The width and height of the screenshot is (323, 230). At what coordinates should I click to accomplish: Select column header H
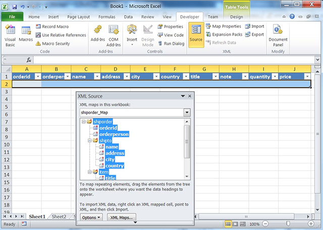point(234,69)
